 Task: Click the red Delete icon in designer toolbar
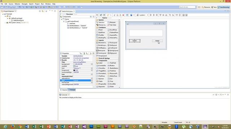click(123, 15)
